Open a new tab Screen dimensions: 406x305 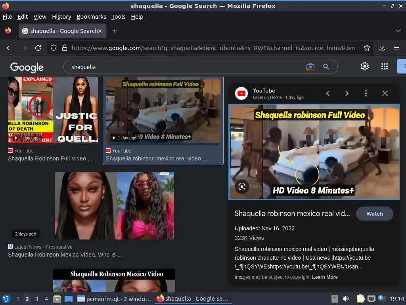115,31
